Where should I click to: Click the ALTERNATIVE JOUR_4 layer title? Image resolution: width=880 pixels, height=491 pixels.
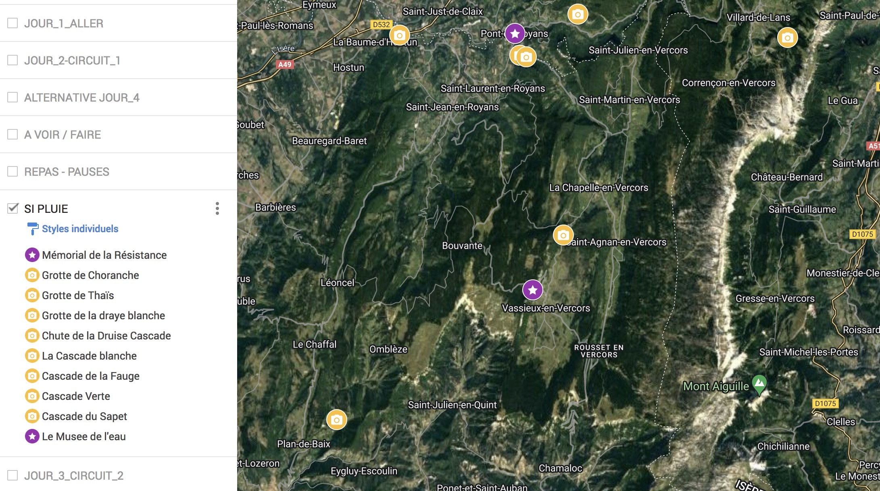click(82, 98)
